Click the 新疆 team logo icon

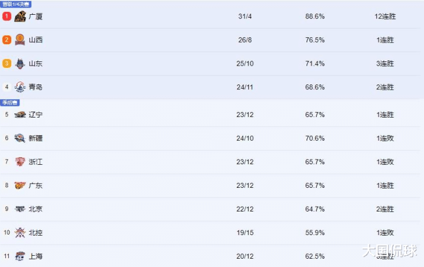coord(21,138)
